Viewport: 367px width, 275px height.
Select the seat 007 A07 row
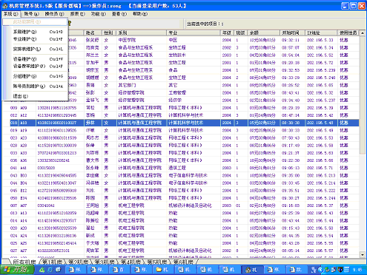[181, 206]
